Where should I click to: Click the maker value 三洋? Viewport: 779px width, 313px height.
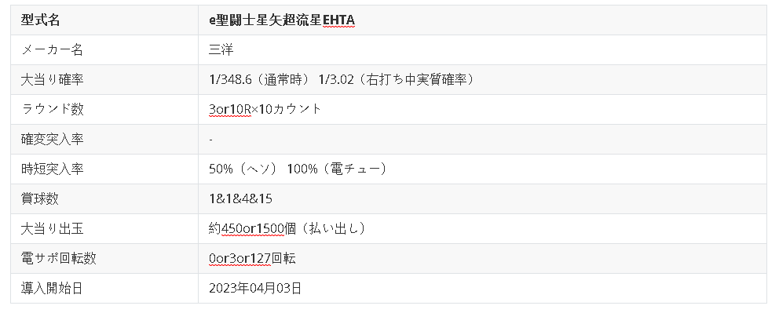pyautogui.click(x=221, y=50)
